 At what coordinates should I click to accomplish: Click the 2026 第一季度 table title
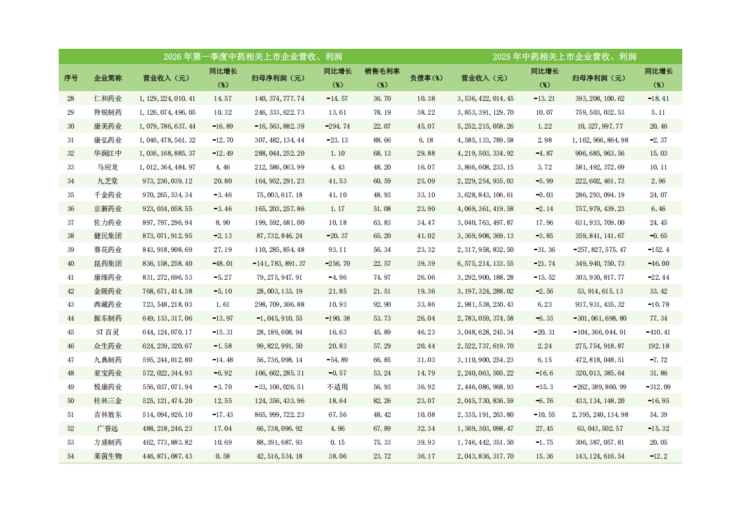(x=253, y=57)
